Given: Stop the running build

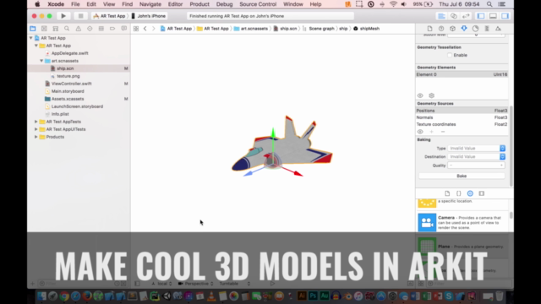Looking at the screenshot, I should pyautogui.click(x=80, y=16).
